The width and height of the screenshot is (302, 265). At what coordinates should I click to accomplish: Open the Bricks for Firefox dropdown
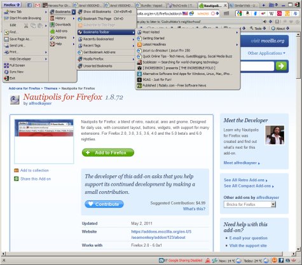(x=250, y=205)
